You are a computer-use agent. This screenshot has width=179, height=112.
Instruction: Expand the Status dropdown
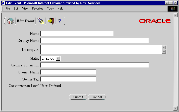click(58, 58)
